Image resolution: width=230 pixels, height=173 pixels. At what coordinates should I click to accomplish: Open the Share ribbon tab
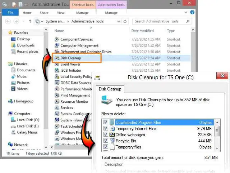(x=44, y=13)
